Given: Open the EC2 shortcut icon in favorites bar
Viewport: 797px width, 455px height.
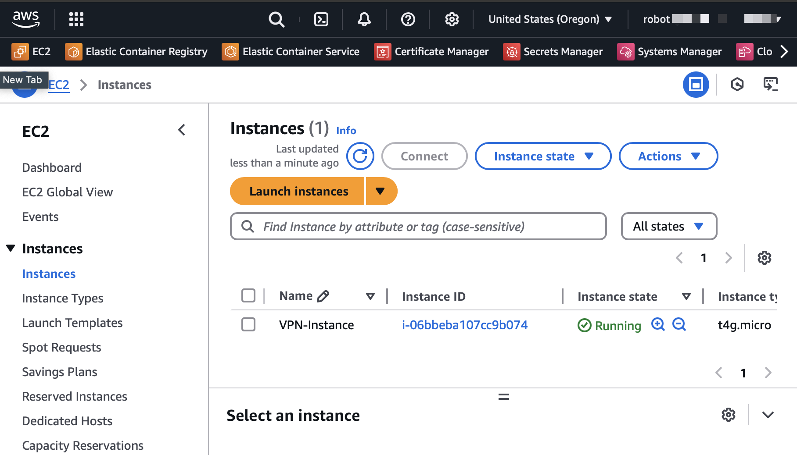Looking at the screenshot, I should coord(20,52).
